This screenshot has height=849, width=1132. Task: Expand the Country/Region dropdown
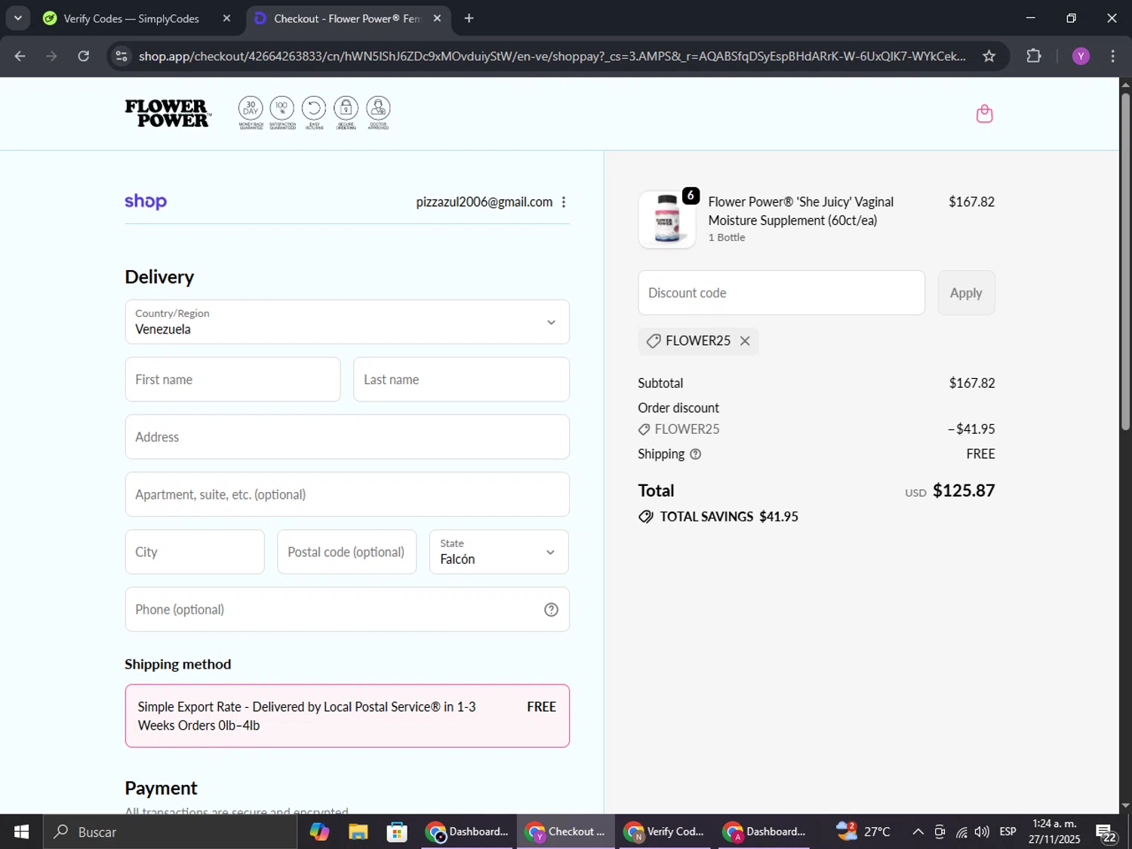tap(347, 322)
